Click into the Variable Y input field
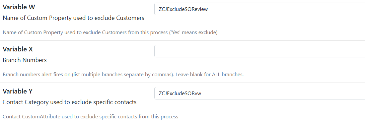Viewport: 365px width, 123px height. 259,93
